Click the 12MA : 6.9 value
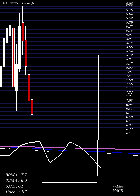140x196 pixels. (x=16, y=181)
